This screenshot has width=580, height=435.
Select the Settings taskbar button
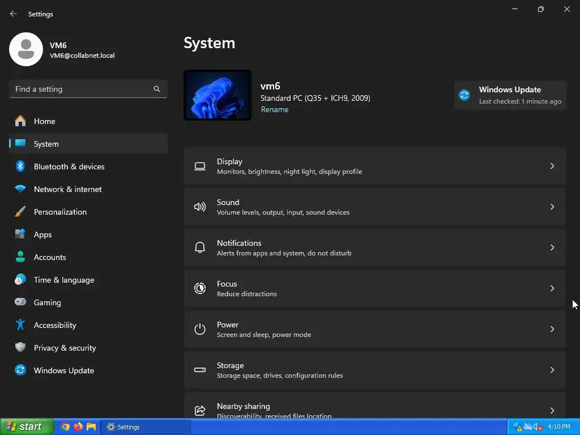[x=146, y=427]
